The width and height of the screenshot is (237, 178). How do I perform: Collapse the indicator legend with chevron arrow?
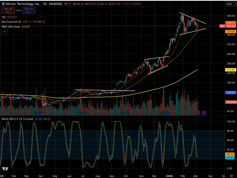point(4,32)
